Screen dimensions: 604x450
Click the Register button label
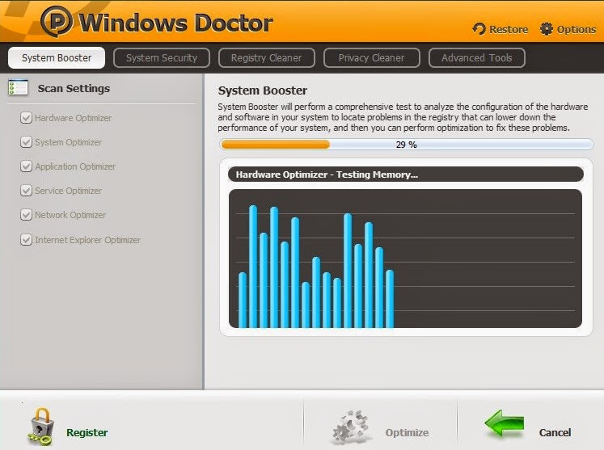tap(87, 433)
